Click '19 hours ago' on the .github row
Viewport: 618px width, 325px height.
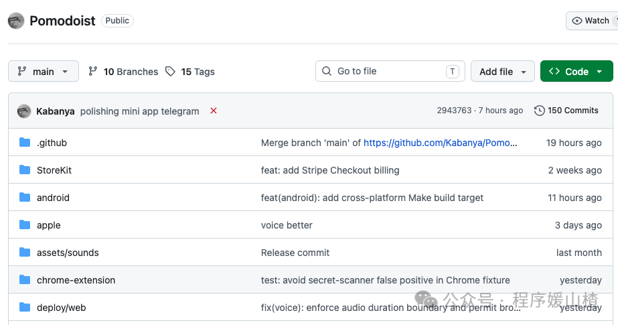click(574, 143)
